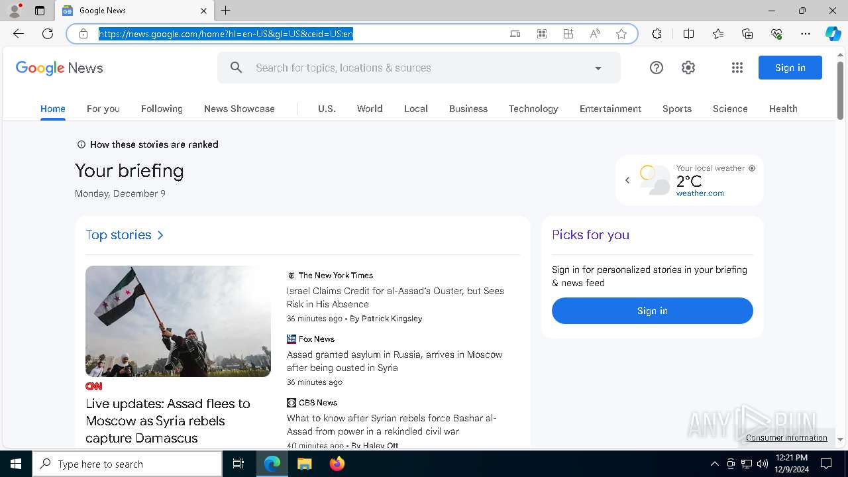Image resolution: width=848 pixels, height=477 pixels.
Task: Show hidden system tray icons
Action: click(x=715, y=464)
